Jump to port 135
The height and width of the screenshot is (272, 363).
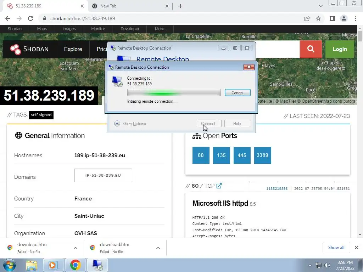(x=221, y=155)
